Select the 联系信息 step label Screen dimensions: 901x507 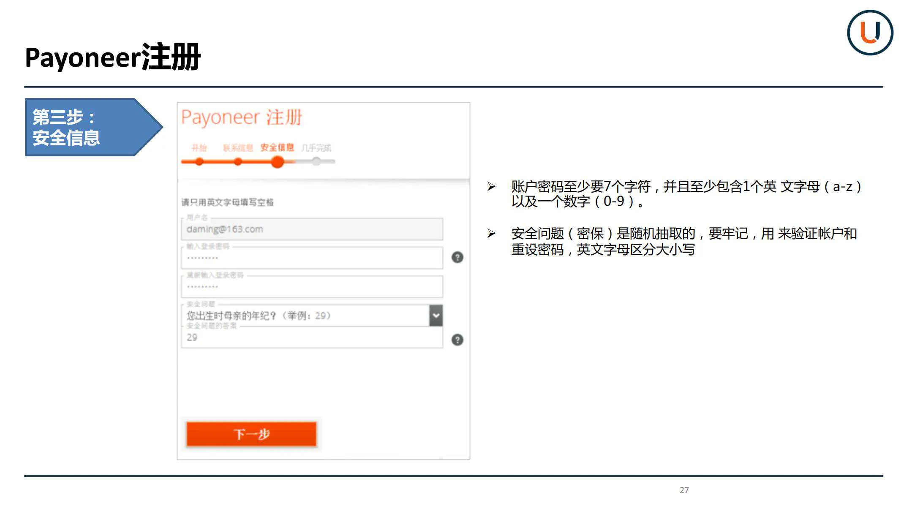point(237,148)
